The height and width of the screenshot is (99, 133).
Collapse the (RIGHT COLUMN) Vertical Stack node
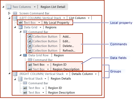(x=9, y=73)
